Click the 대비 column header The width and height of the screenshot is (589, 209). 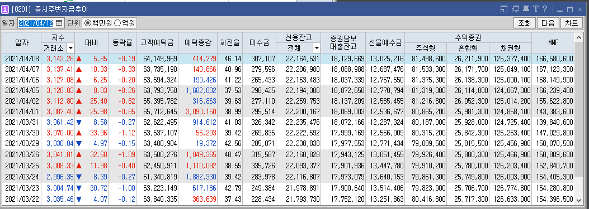coord(92,43)
